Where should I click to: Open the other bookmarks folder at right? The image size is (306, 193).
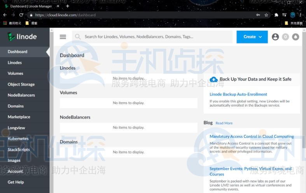(x=294, y=23)
